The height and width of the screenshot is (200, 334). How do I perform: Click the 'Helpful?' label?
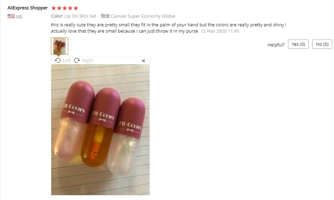coord(276,45)
